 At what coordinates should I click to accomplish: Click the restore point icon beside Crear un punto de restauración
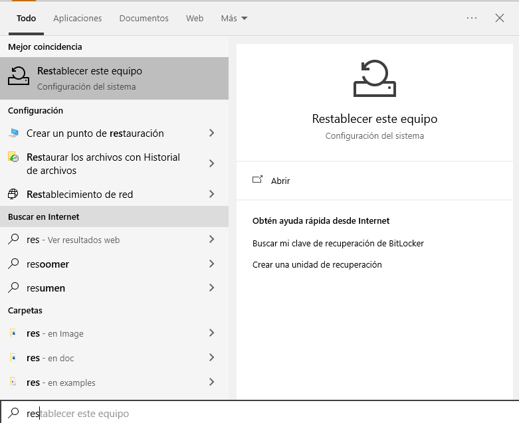tap(13, 133)
